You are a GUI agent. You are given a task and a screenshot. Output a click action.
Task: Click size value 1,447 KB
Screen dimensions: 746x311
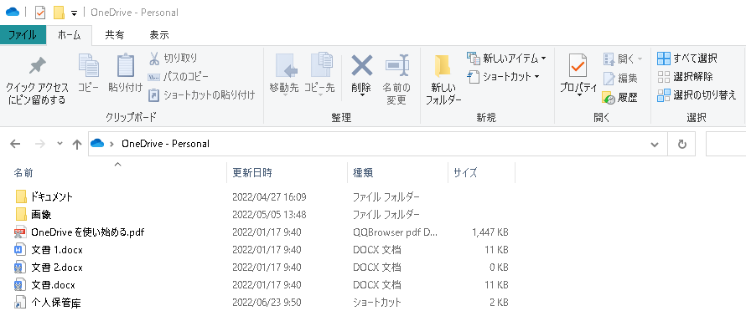tap(490, 232)
